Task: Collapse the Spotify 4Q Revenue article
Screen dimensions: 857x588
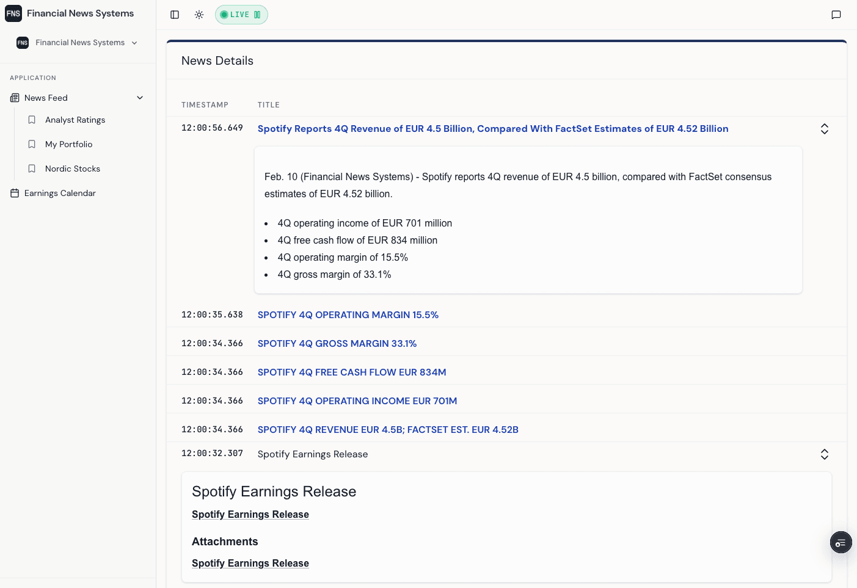Action: (x=824, y=129)
